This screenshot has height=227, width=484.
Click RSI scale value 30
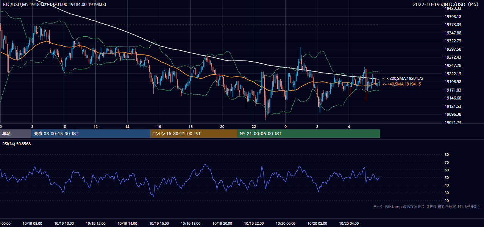pos(447,193)
